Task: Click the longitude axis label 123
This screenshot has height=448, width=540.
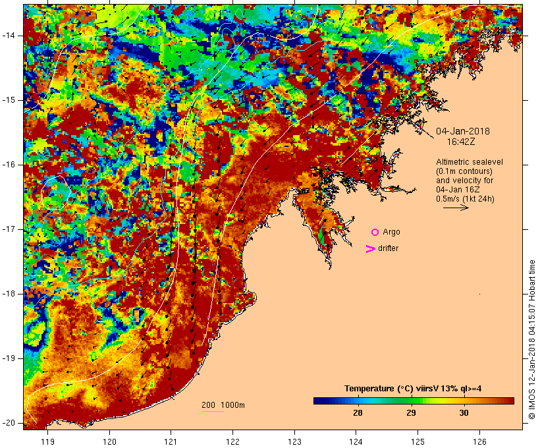Action: (x=294, y=441)
